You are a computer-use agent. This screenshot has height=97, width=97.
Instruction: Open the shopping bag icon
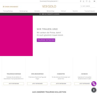pos(89,1)
